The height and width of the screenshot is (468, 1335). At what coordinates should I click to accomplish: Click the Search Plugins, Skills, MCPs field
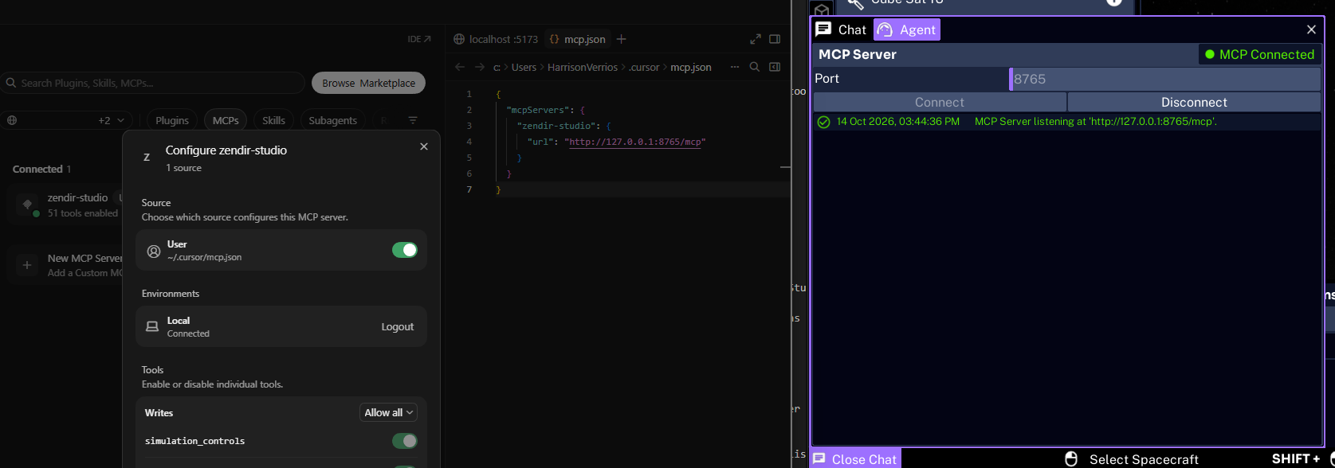point(153,83)
